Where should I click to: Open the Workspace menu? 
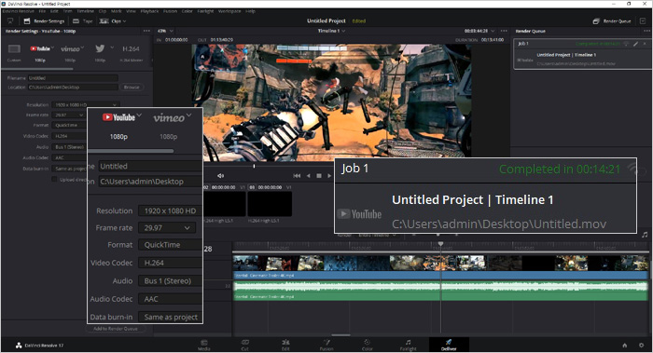point(229,11)
